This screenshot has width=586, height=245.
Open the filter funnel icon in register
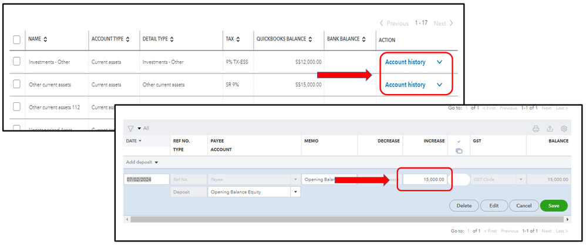[130, 128]
